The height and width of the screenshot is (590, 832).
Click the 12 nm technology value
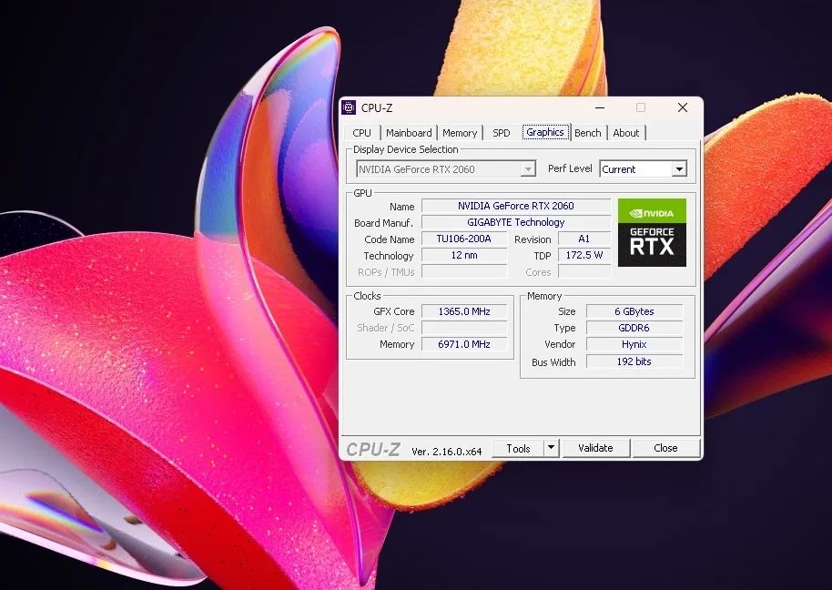[x=463, y=255]
